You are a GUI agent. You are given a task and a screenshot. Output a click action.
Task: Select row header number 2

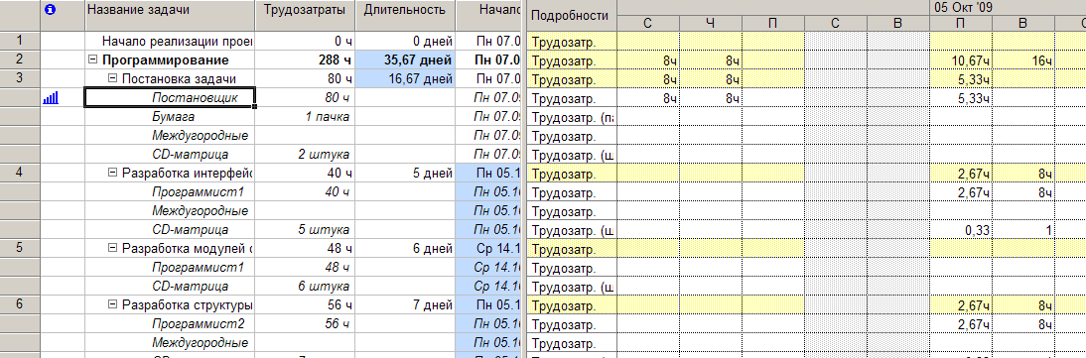coord(20,60)
